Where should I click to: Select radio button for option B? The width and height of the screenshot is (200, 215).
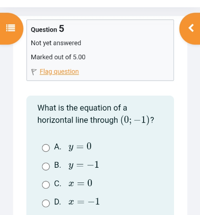(46, 166)
